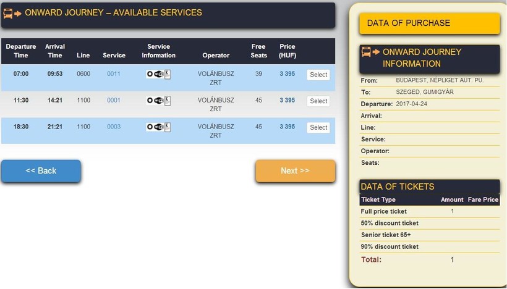Click the WiFi icon on the 18:30 row
The height and width of the screenshot is (289, 507).
pos(158,127)
